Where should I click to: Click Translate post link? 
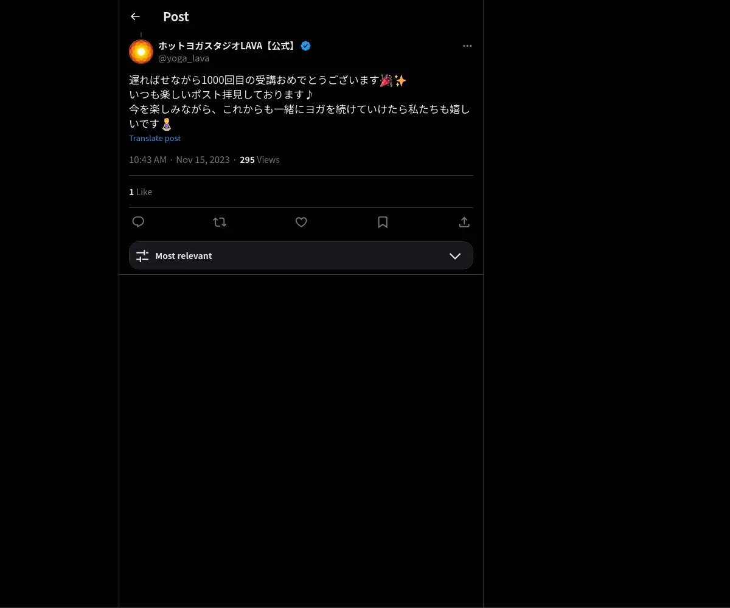[x=155, y=138]
